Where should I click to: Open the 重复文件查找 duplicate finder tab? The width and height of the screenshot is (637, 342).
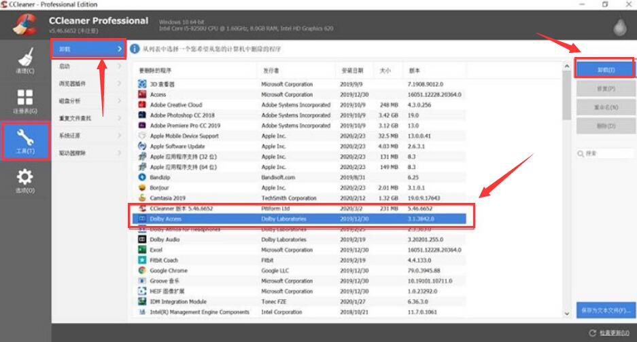coord(88,118)
